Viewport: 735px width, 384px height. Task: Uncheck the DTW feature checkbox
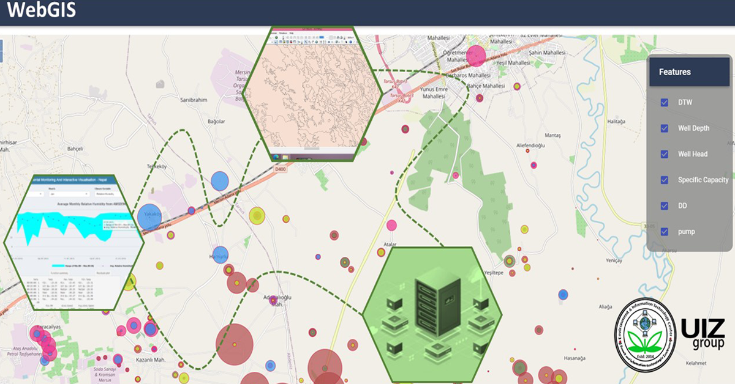click(x=664, y=103)
